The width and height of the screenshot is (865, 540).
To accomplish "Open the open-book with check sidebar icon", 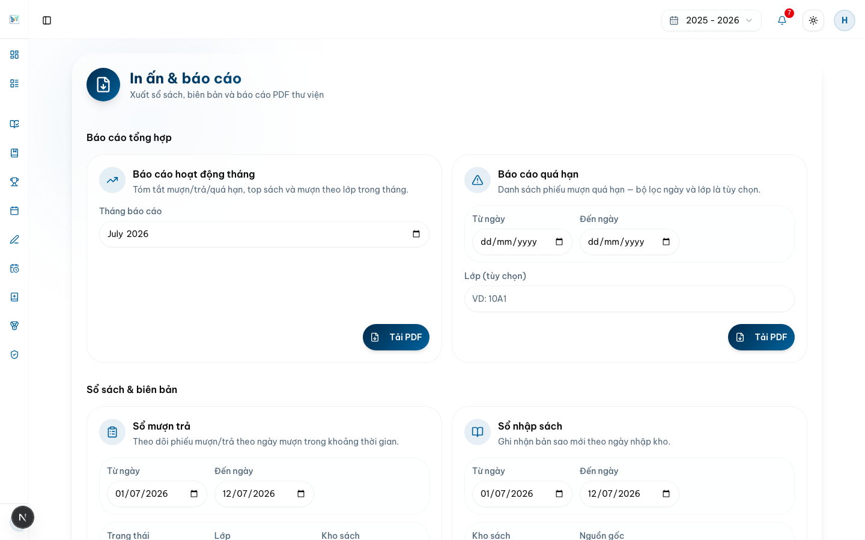I will pos(14,124).
